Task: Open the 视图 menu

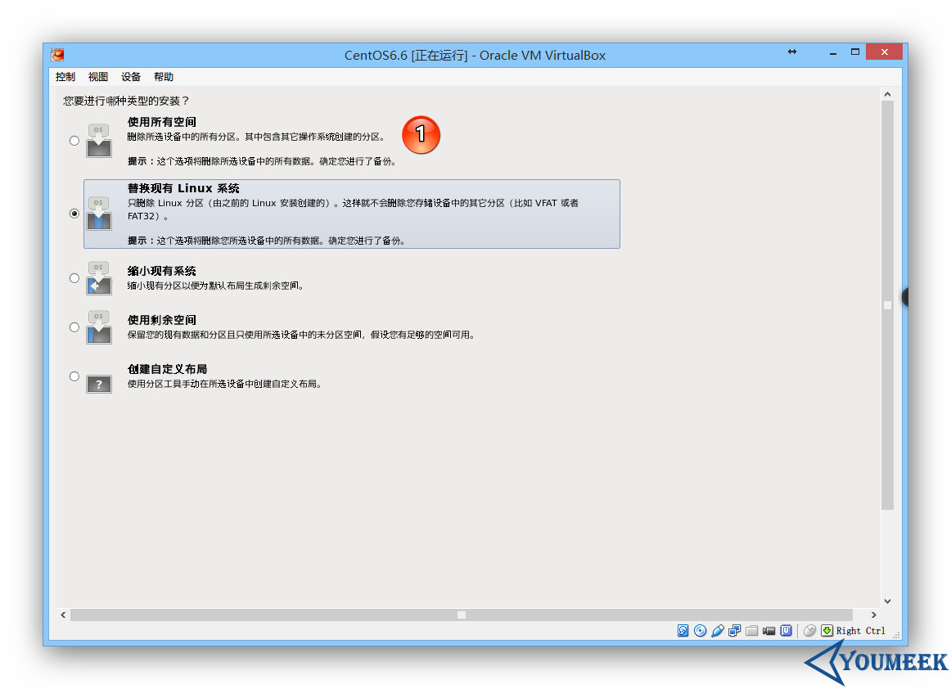Action: pyautogui.click(x=97, y=76)
